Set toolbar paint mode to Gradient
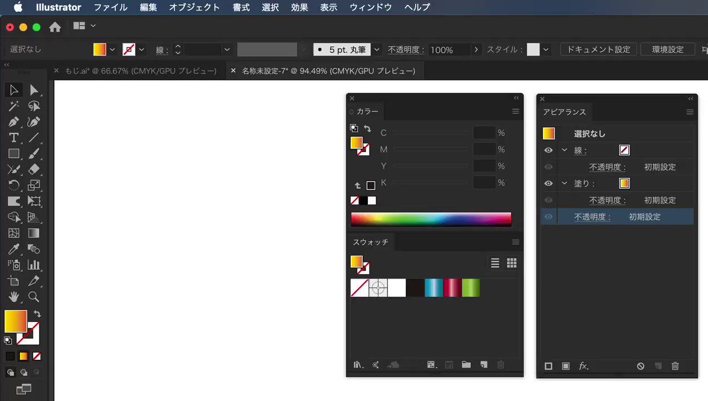708x401 pixels. (x=23, y=356)
